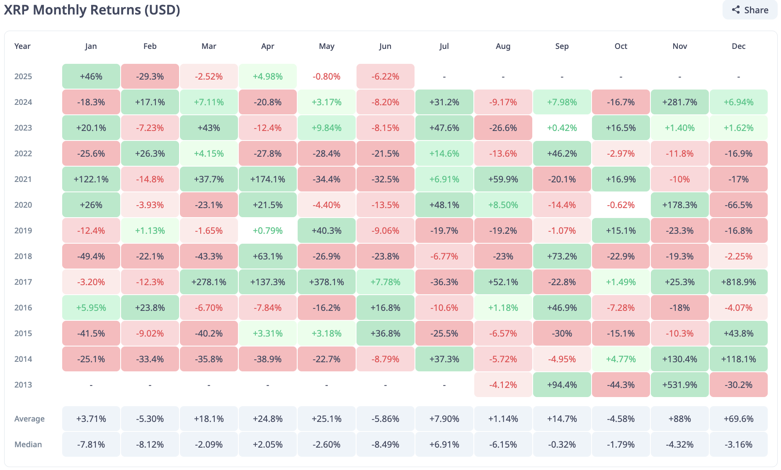Select the 2021 year row label
The image size is (781, 470).
click(23, 179)
